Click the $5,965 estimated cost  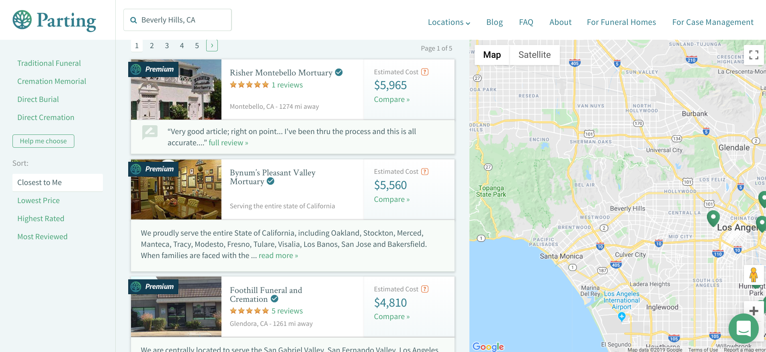390,85
